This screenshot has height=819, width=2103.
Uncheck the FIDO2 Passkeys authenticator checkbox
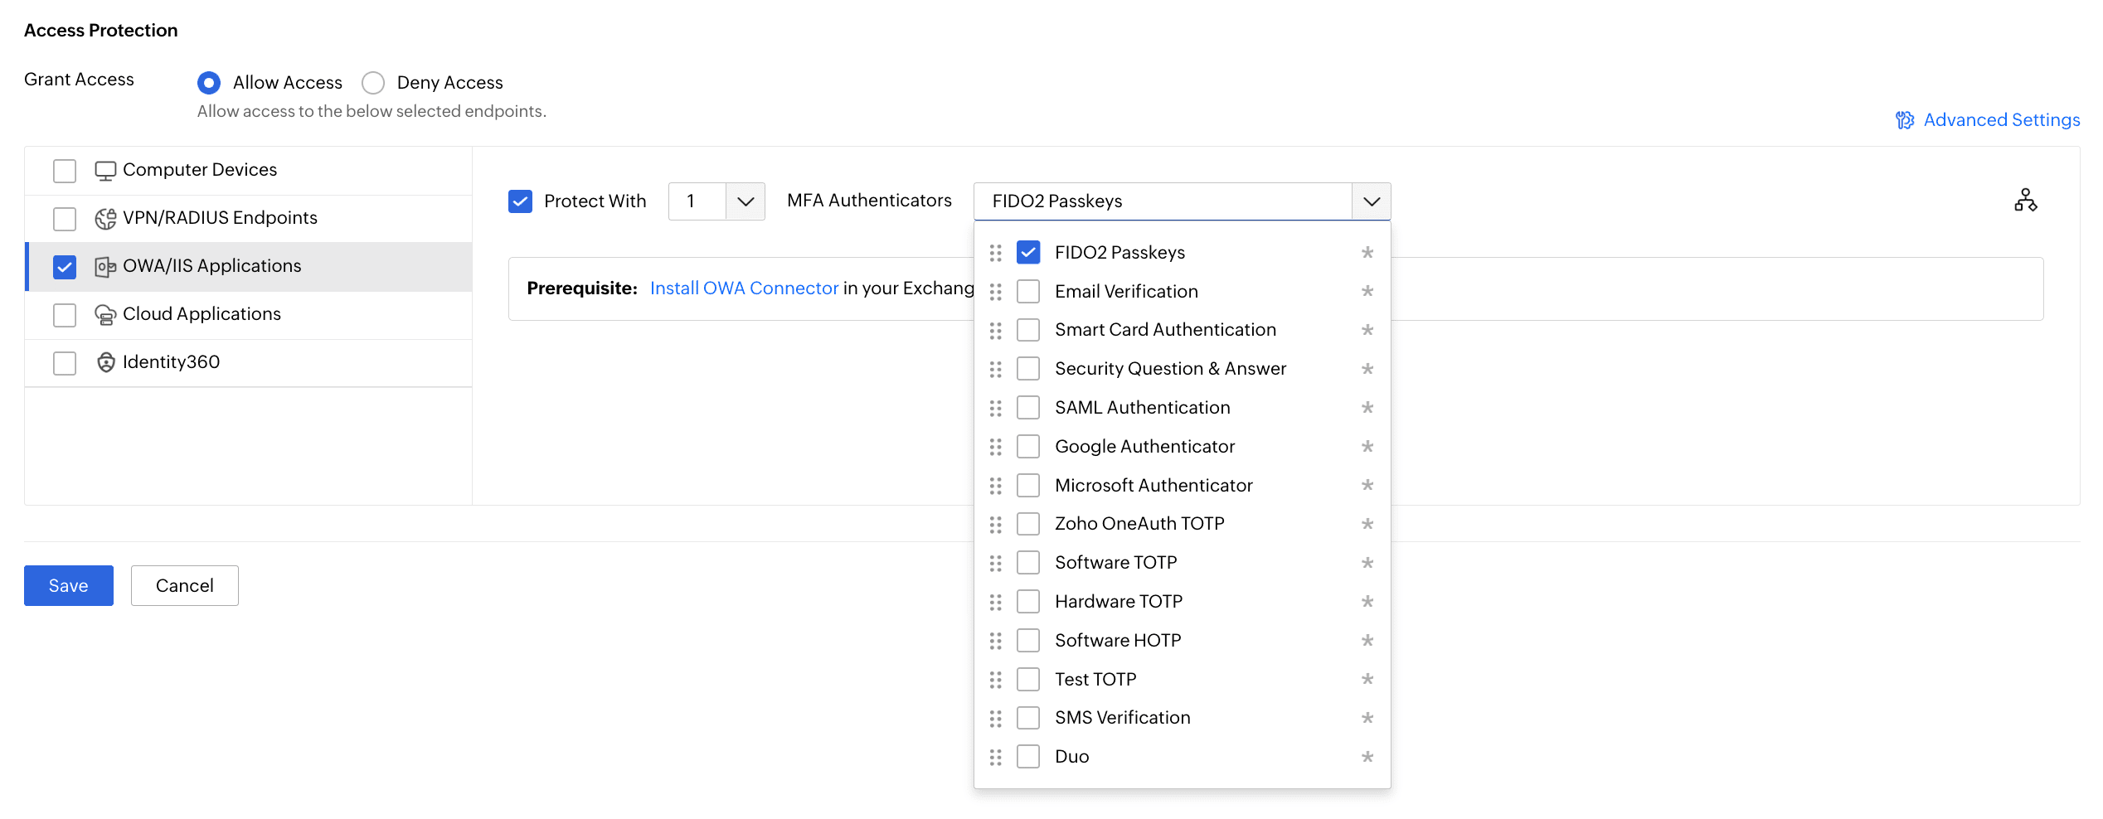[x=1028, y=252]
